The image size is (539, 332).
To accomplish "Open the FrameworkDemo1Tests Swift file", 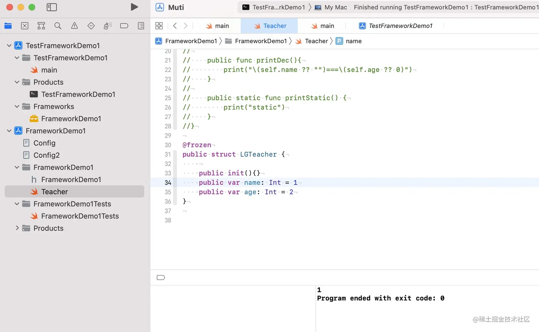I will coord(80,216).
